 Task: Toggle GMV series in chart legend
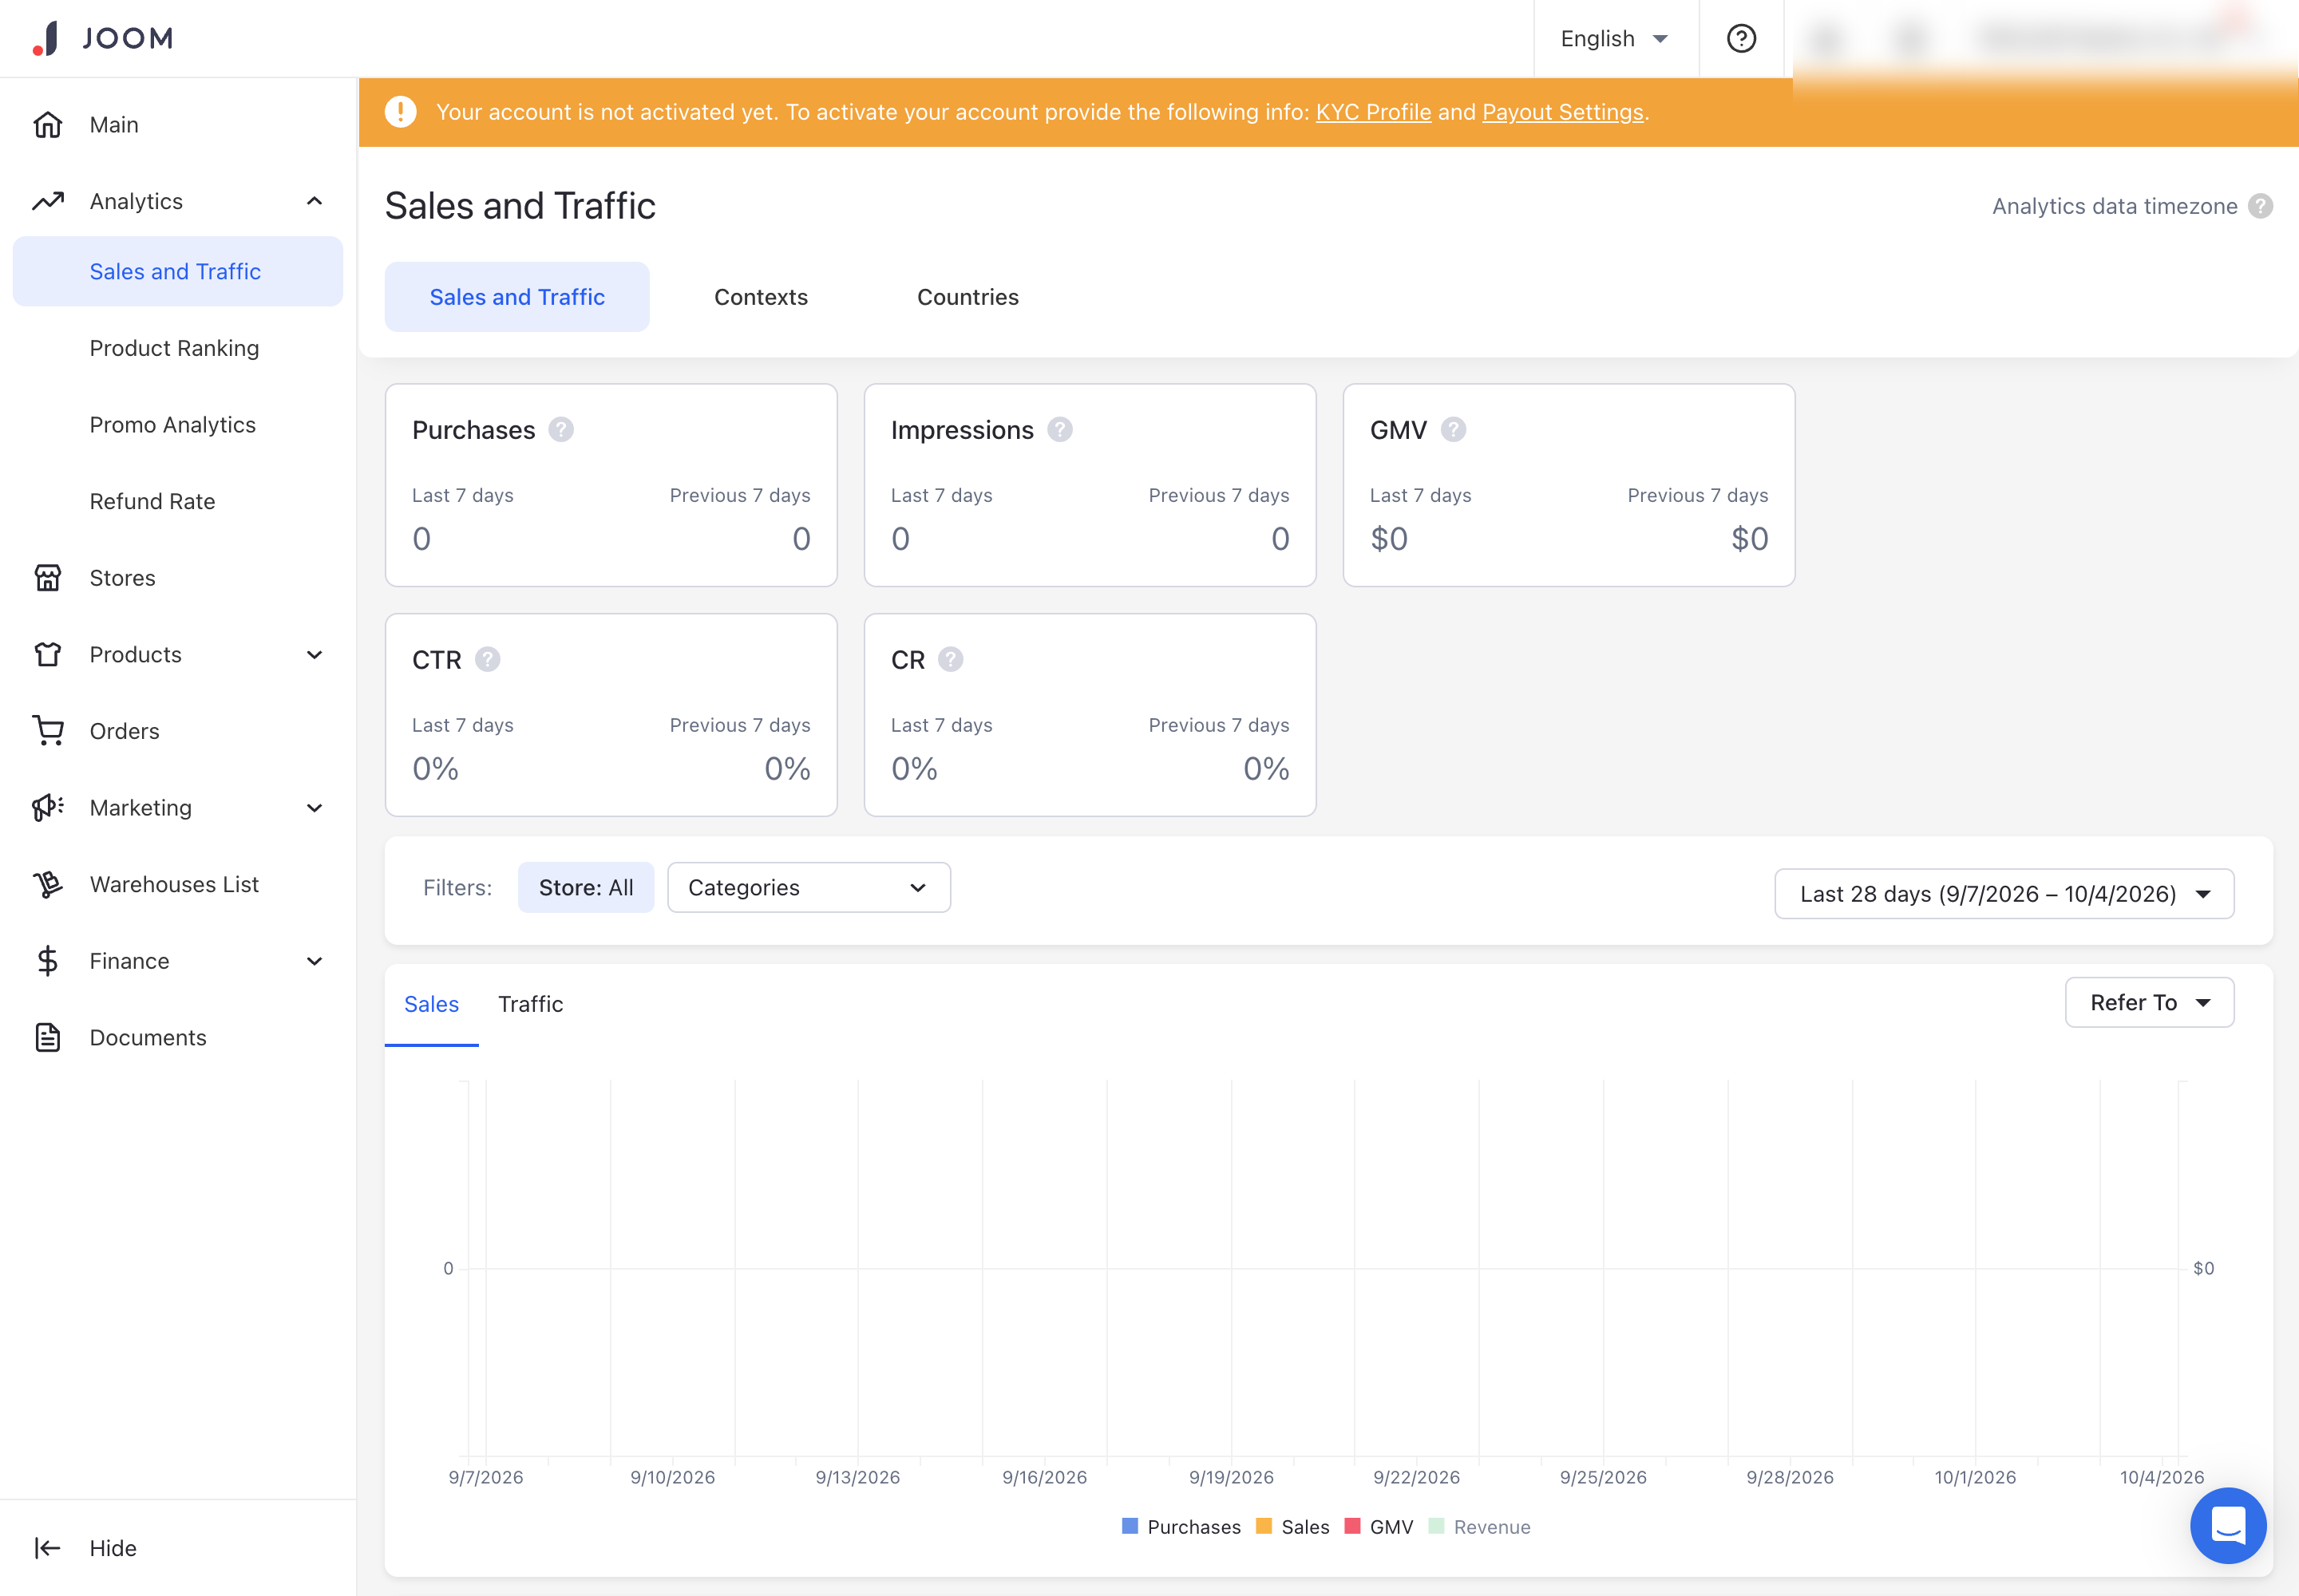(x=1379, y=1527)
